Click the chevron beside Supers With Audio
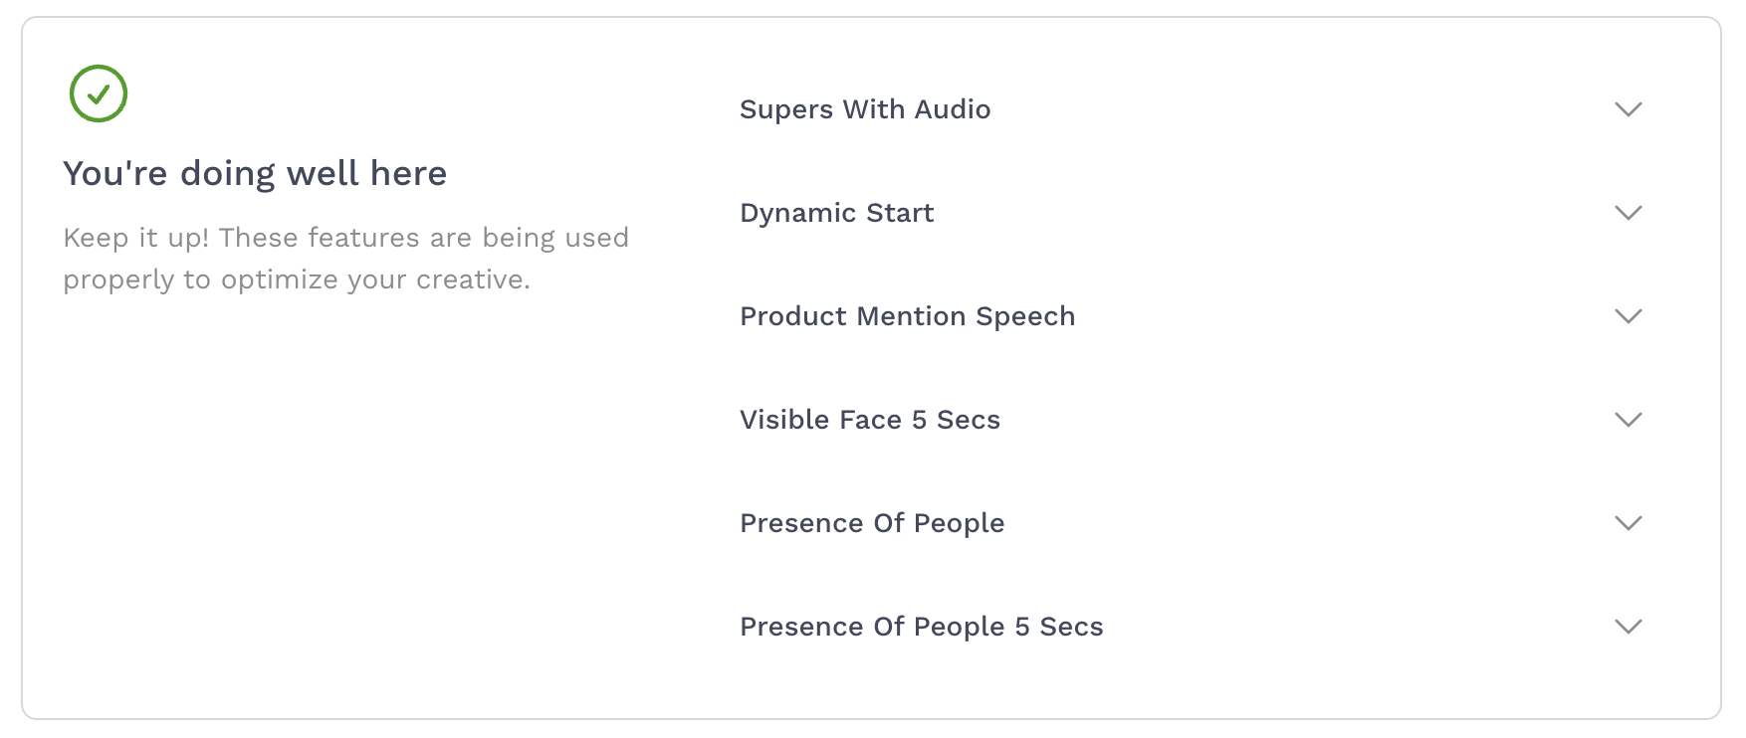1746x738 pixels. click(1628, 109)
